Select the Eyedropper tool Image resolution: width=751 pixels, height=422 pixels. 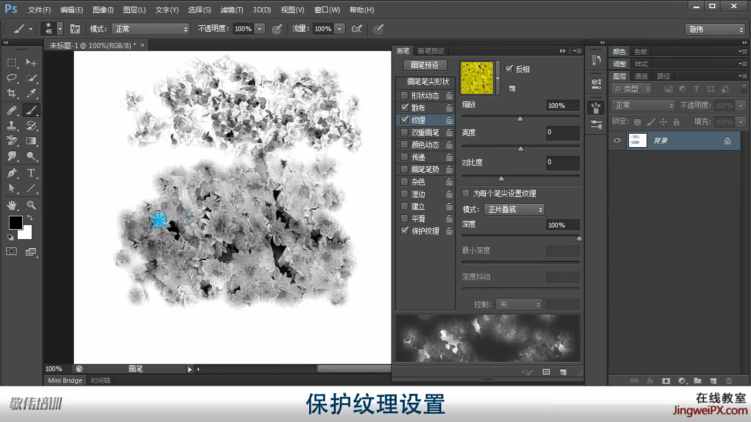coord(31,94)
